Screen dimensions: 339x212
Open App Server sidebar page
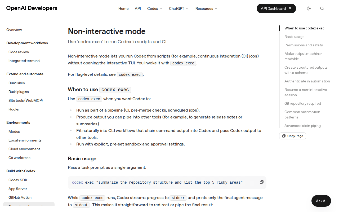18,189
